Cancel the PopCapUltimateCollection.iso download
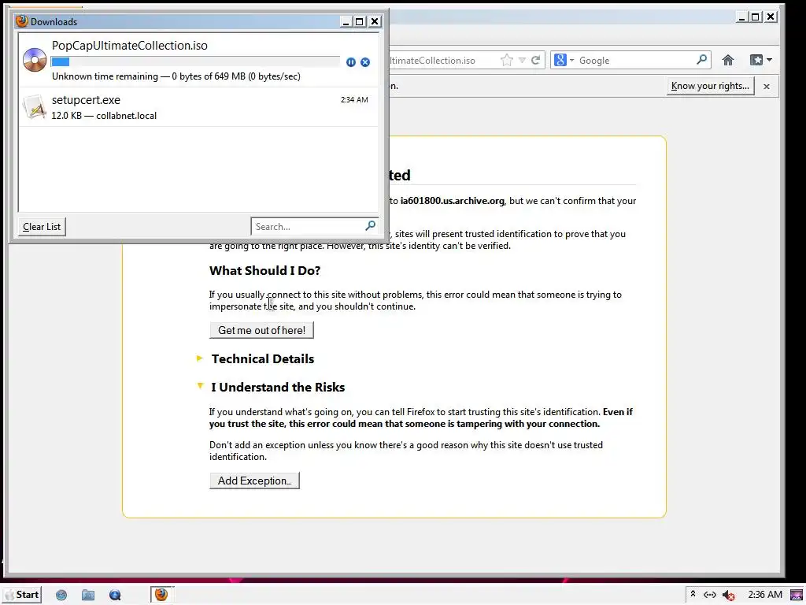 pos(365,62)
